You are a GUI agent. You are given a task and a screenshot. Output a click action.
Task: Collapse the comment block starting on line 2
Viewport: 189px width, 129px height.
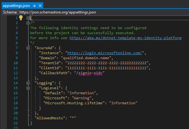pos(28,23)
